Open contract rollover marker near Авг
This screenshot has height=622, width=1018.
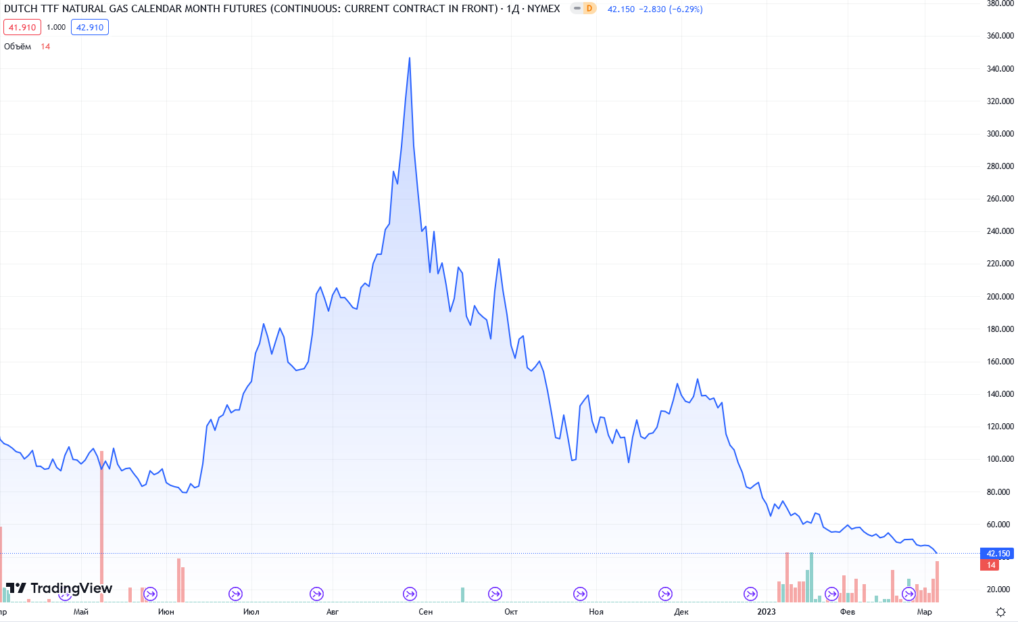(316, 594)
